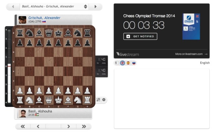This screenshot has height=132, width=212.
Task: Step back one move
Action: 38,126
